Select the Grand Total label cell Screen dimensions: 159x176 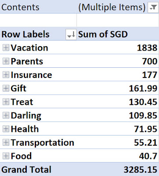click(38, 169)
